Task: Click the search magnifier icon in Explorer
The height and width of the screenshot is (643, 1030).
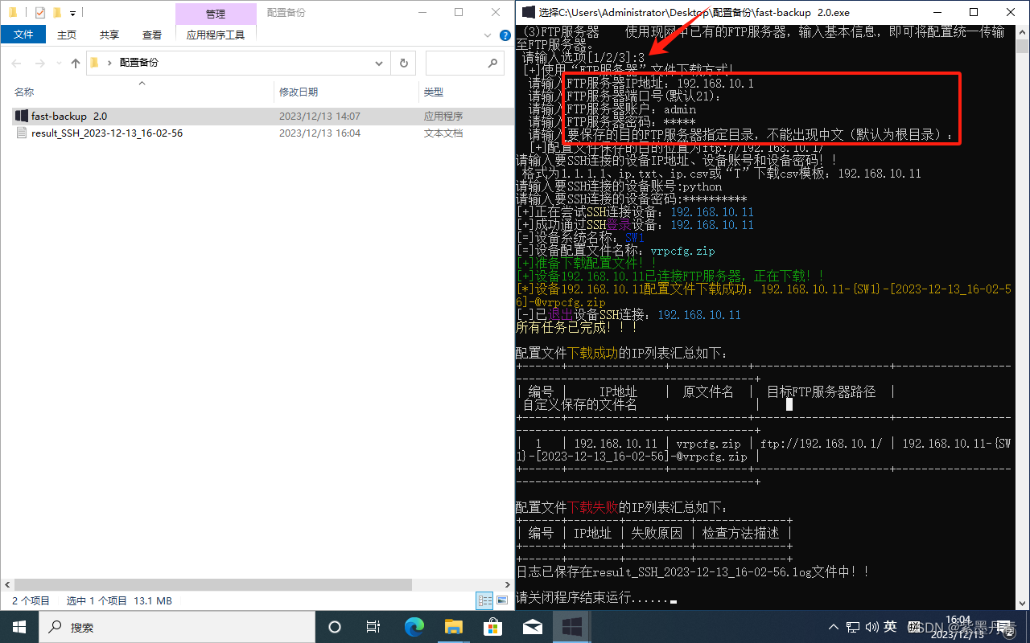Action: (493, 63)
